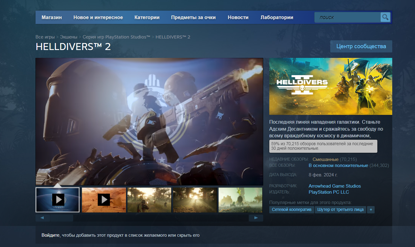The width and height of the screenshot is (415, 247).
Task: Open Центр сообщества
Action: tap(361, 46)
